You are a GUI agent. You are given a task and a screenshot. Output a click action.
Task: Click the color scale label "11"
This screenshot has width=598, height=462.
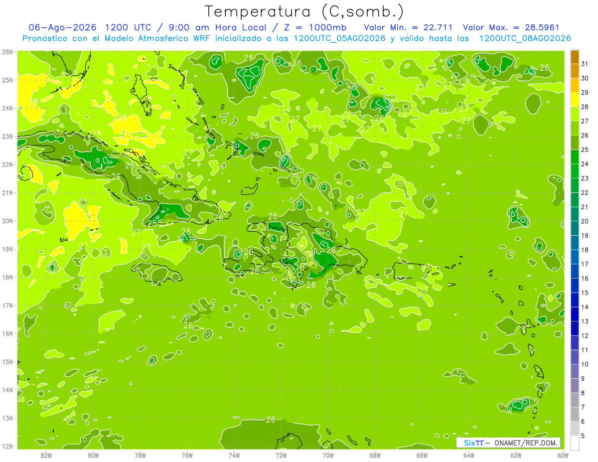[x=585, y=350]
